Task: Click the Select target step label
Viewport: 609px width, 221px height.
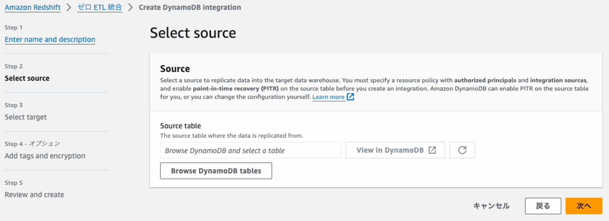Action: point(26,117)
